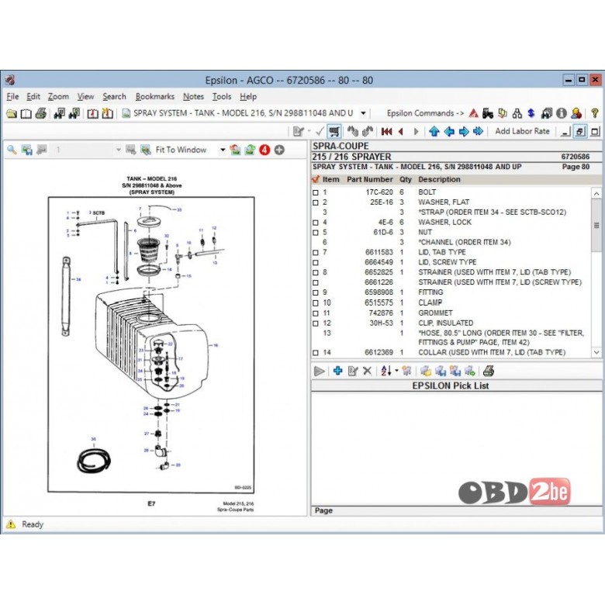Open the folder icon in the main toolbar

[x=12, y=113]
